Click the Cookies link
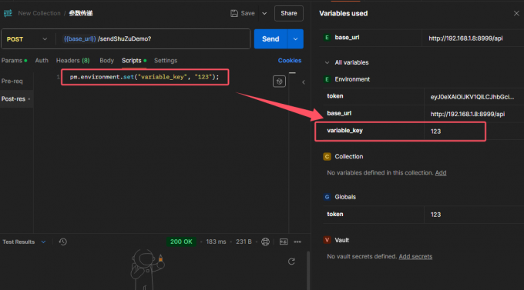 (290, 61)
